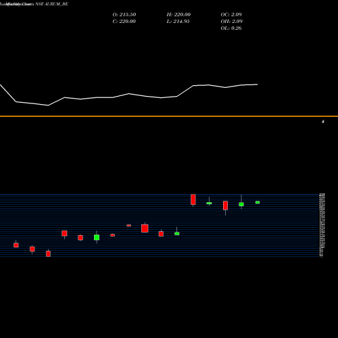Select the open price 'O: 215.50'
Screen dimensions: 338x338
click(124, 15)
